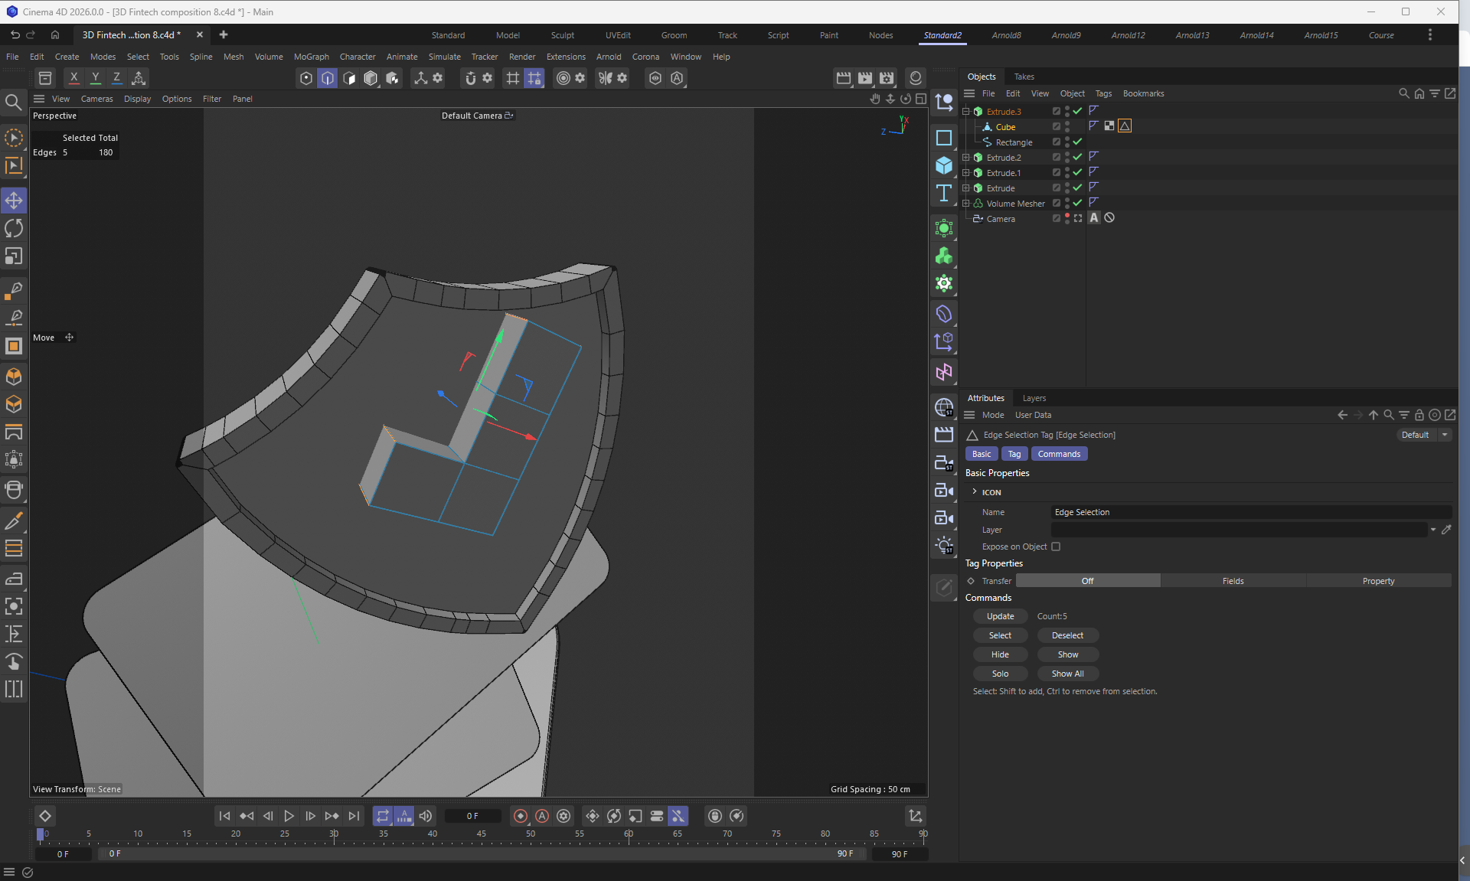Screen dimensions: 1470x881
Task: Enable Expose on Object checkbox
Action: coord(1056,547)
